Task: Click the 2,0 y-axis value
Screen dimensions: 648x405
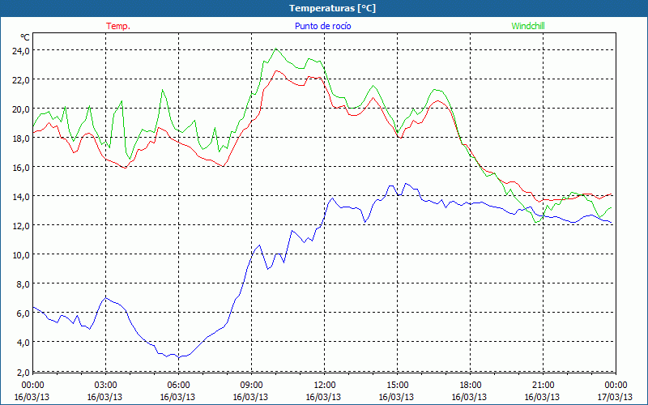Action: 23,372
